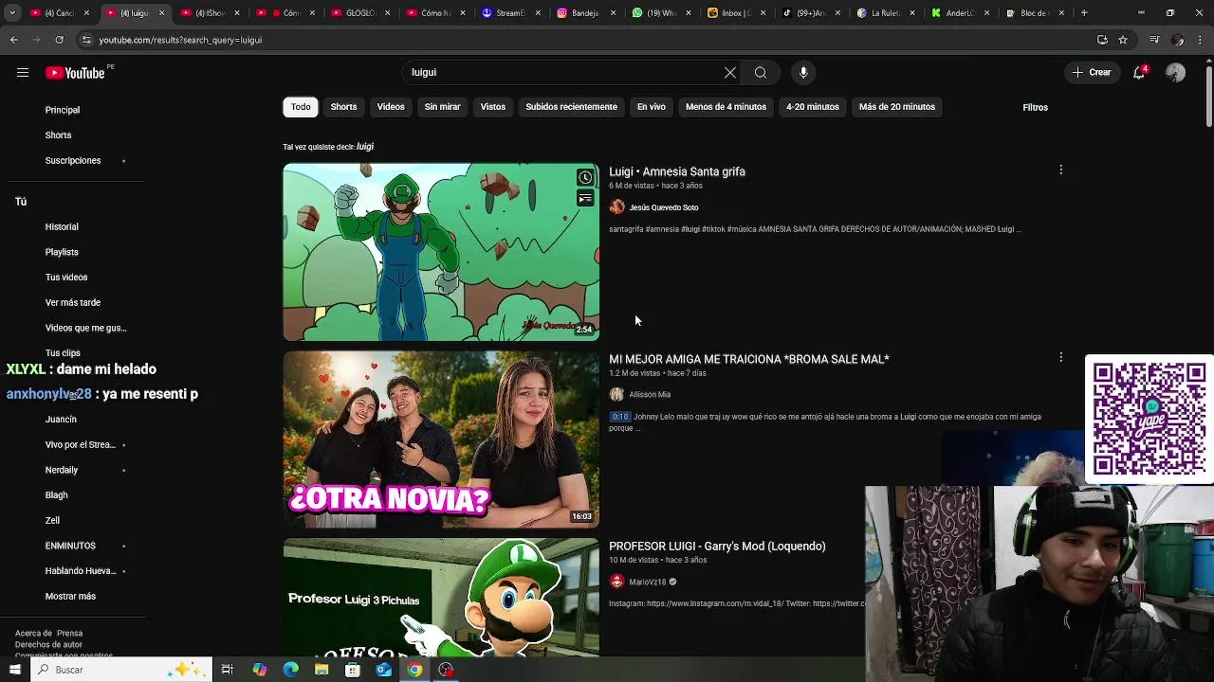Open Historial in the sidebar
This screenshot has width=1214, height=682.
62,226
